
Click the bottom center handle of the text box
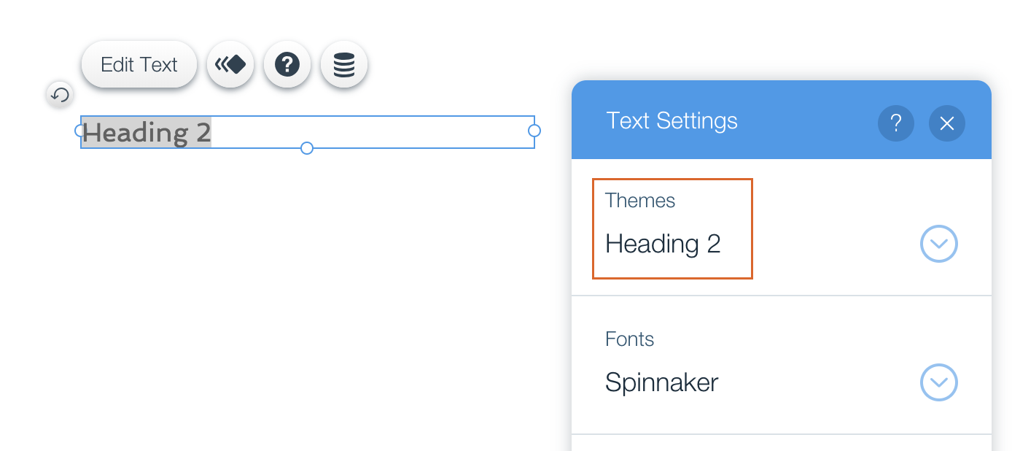pyautogui.click(x=307, y=148)
